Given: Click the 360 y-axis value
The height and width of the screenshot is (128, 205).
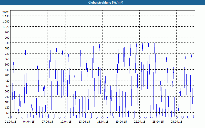Looking at the screenshot, I should point(7,86).
